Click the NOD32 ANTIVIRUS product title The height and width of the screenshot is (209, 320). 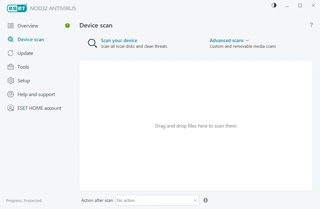coord(53,8)
